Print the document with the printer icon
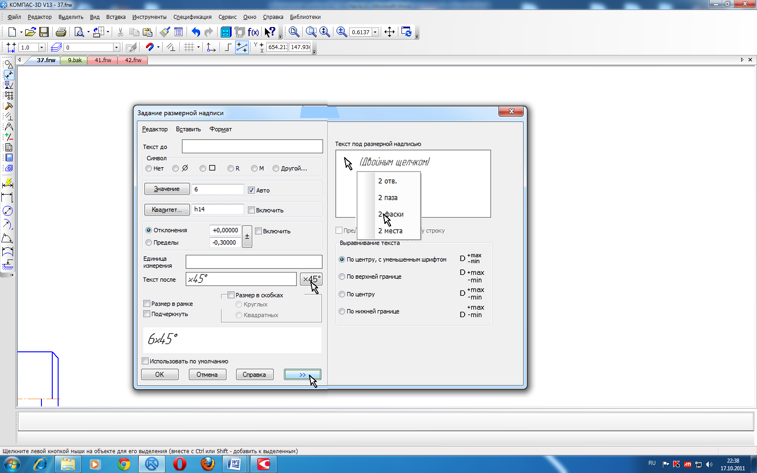 tap(61, 32)
